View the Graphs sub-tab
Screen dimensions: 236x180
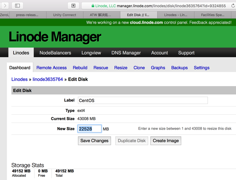click(158, 68)
